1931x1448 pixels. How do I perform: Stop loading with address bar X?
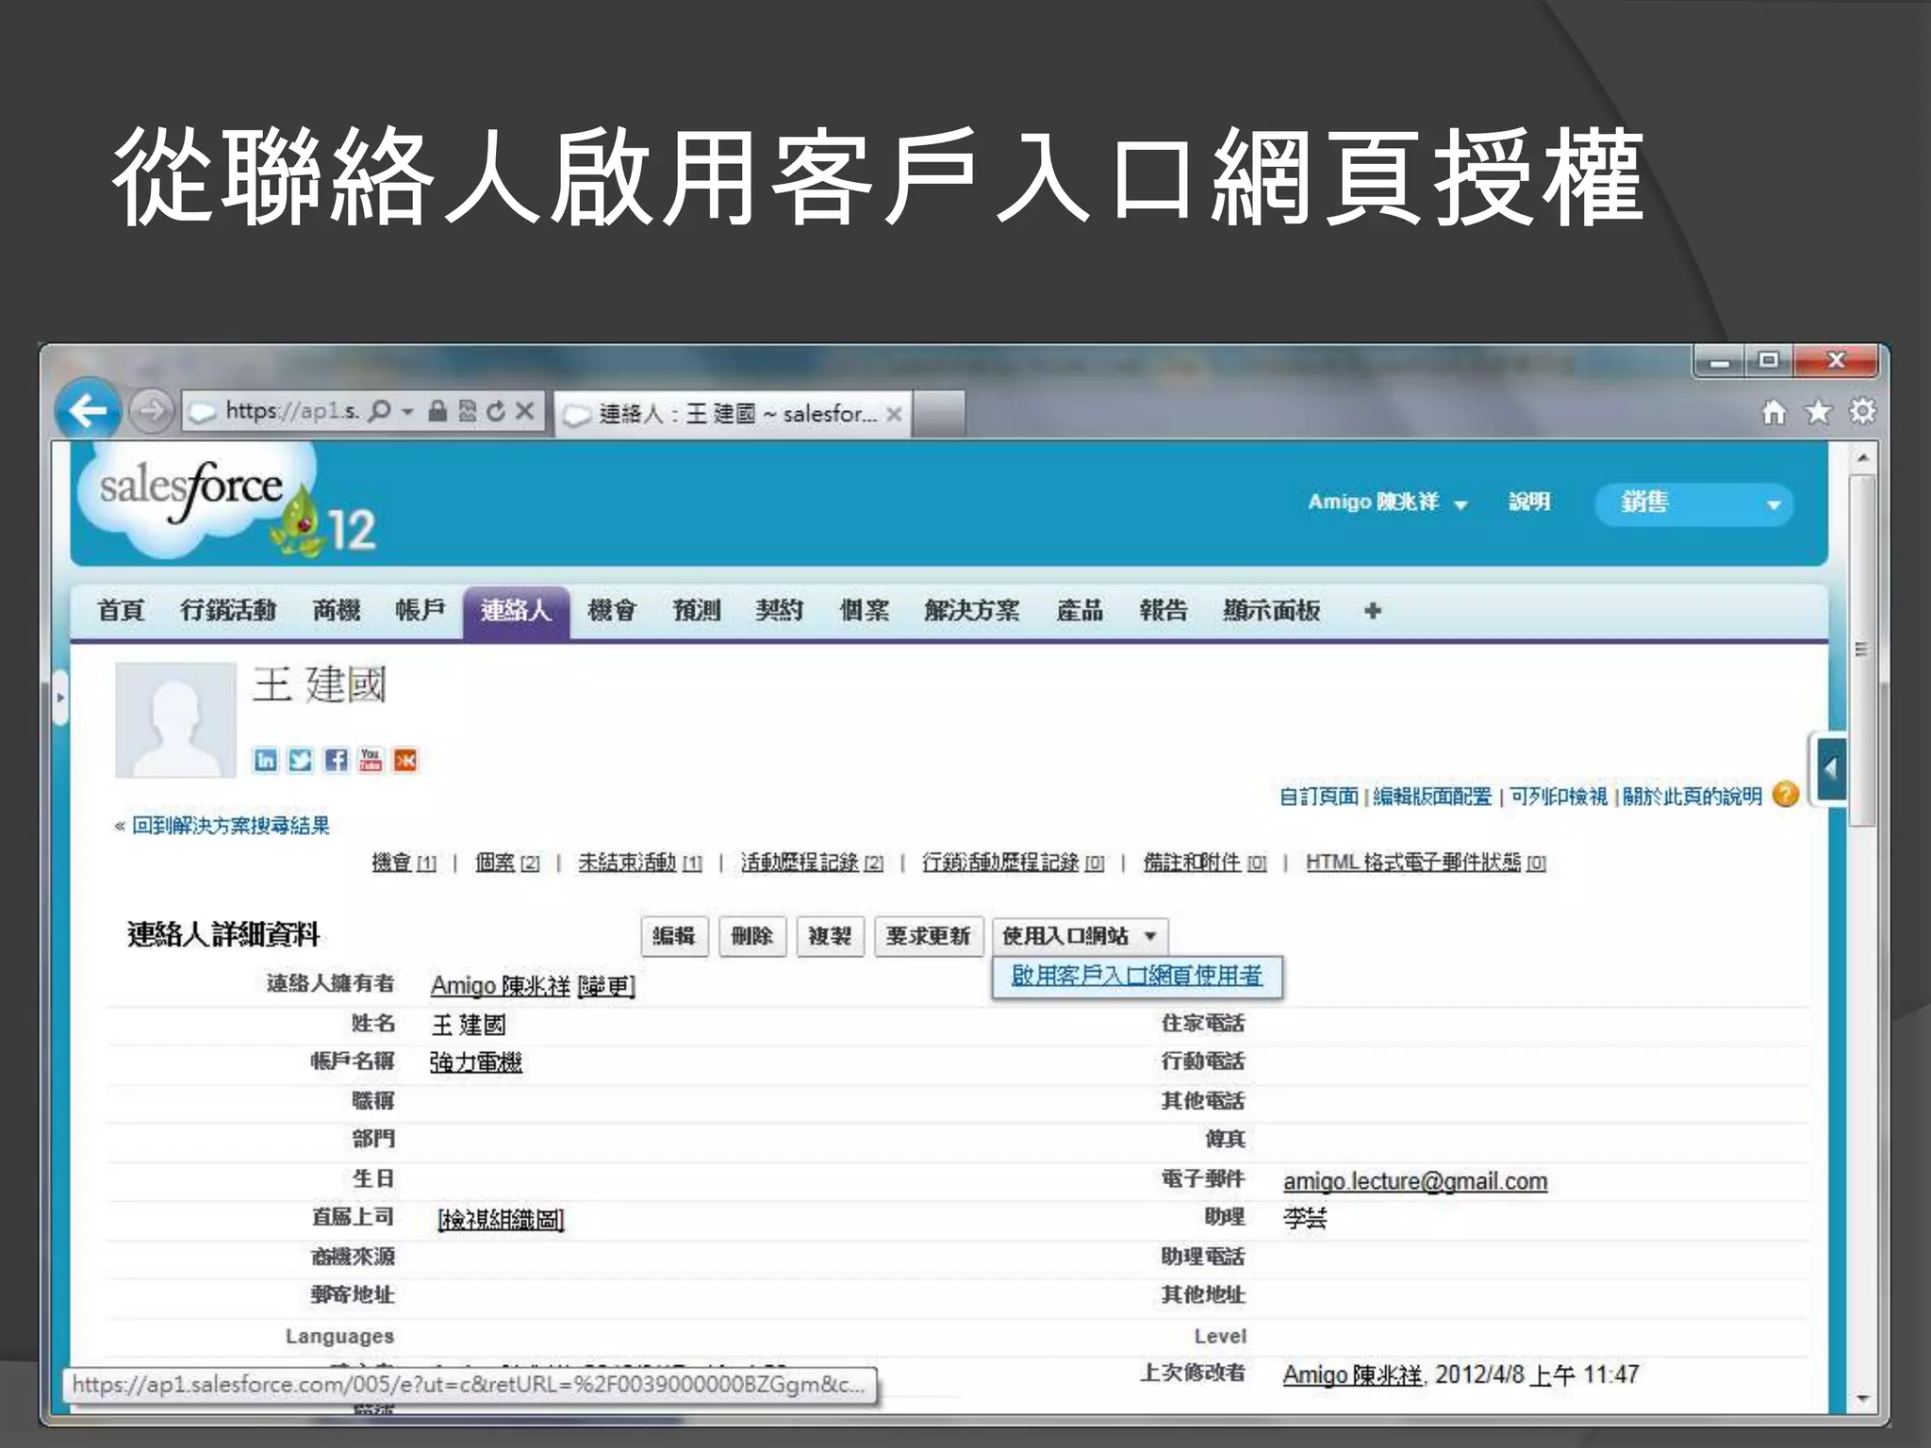(525, 411)
